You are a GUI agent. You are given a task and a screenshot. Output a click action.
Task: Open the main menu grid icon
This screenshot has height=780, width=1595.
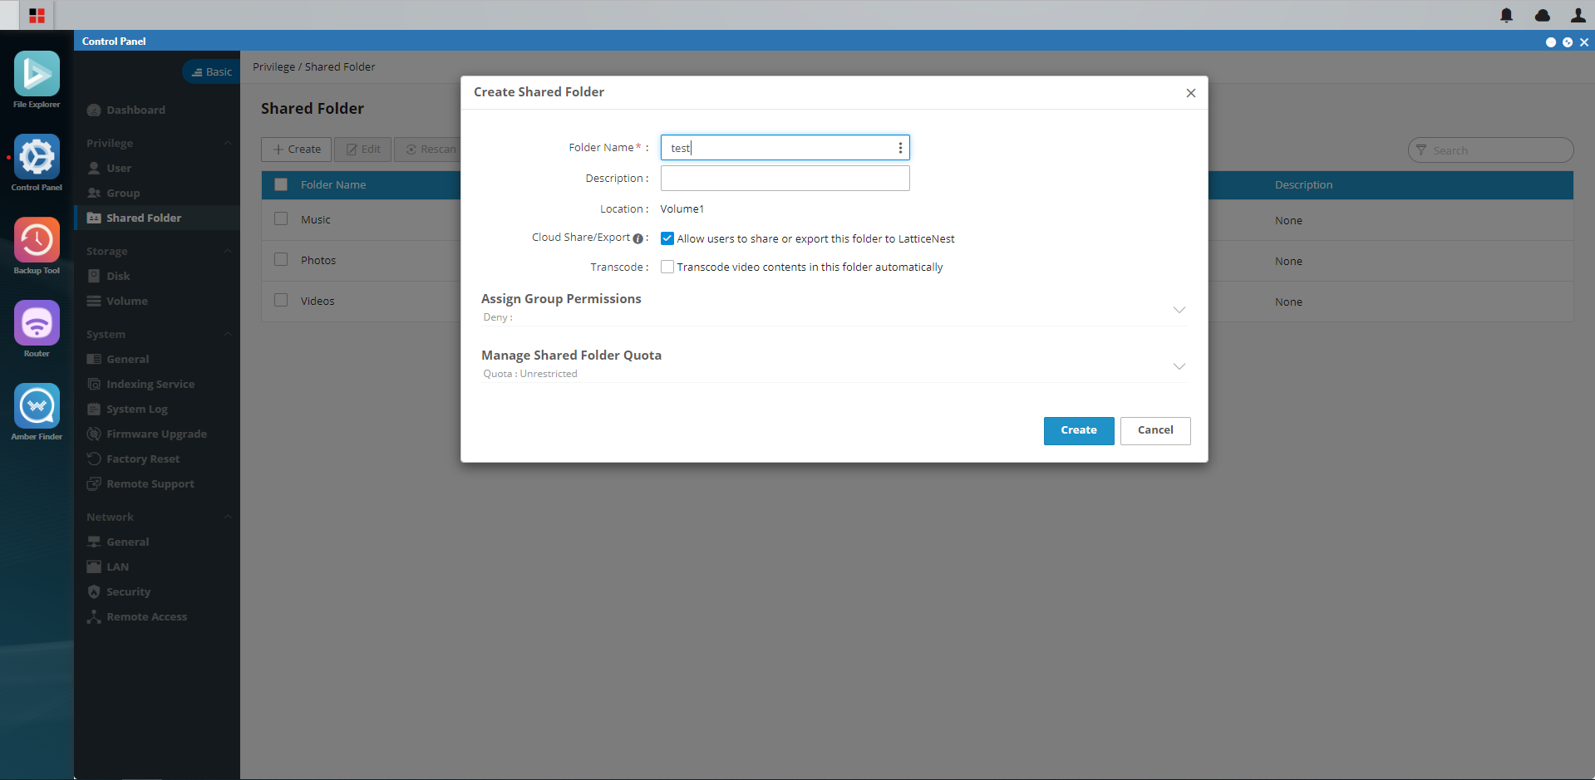[37, 15]
